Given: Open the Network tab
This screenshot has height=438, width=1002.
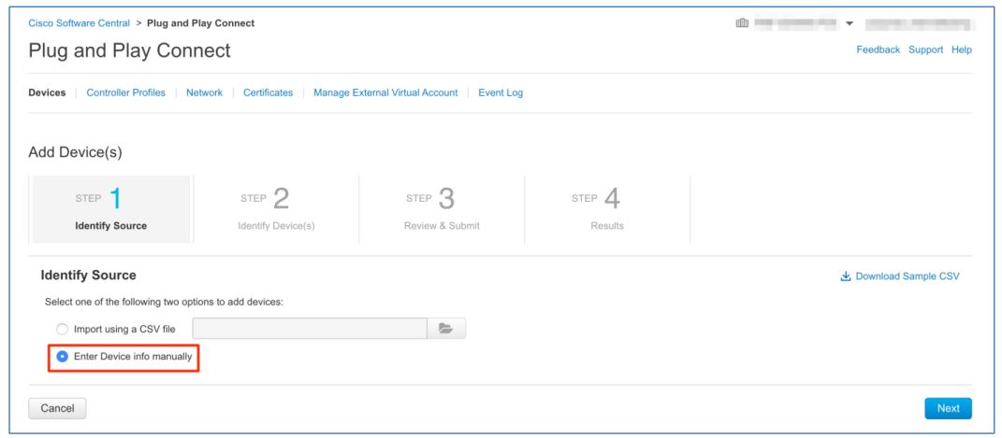Looking at the screenshot, I should pyautogui.click(x=204, y=92).
